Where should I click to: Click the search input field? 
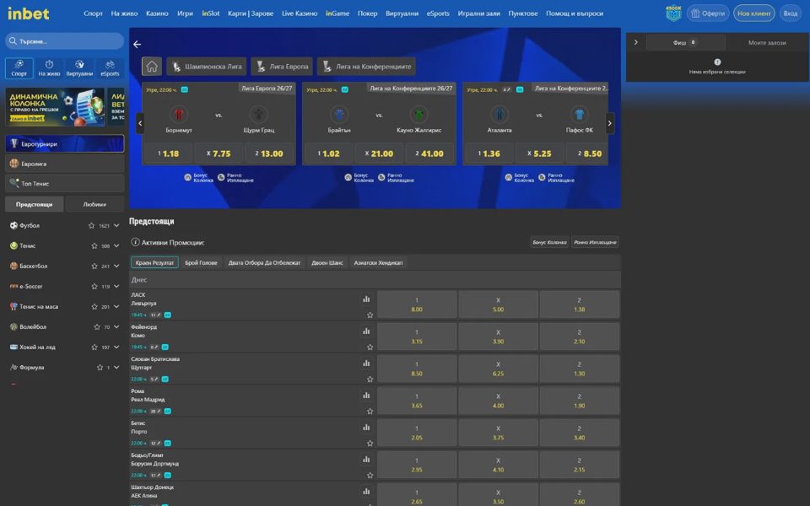65,40
